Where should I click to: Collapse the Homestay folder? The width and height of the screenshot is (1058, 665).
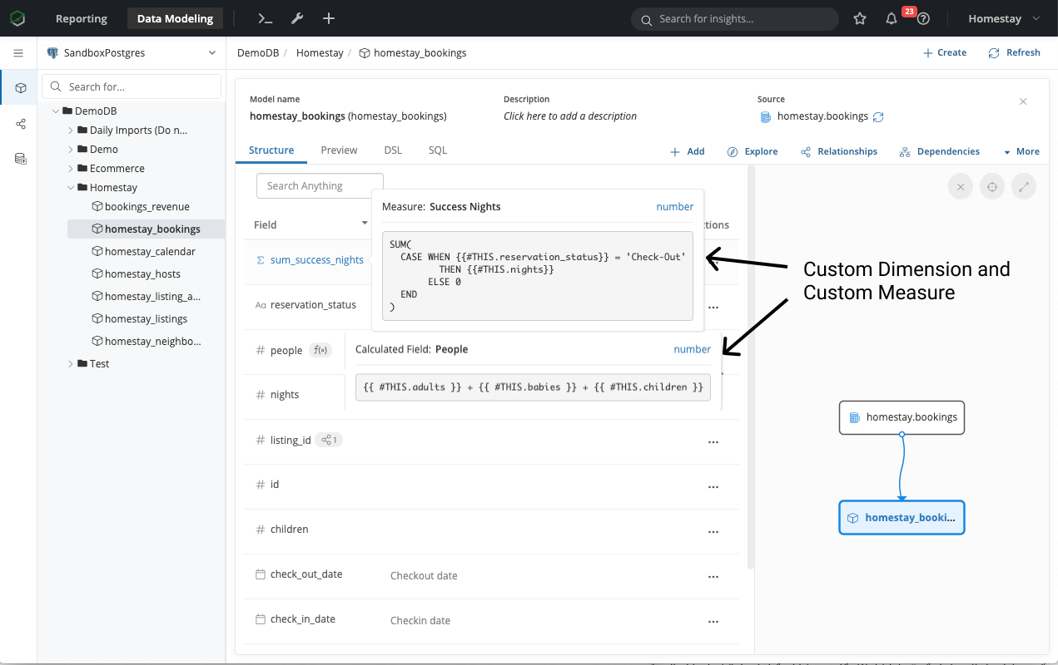[71, 188]
